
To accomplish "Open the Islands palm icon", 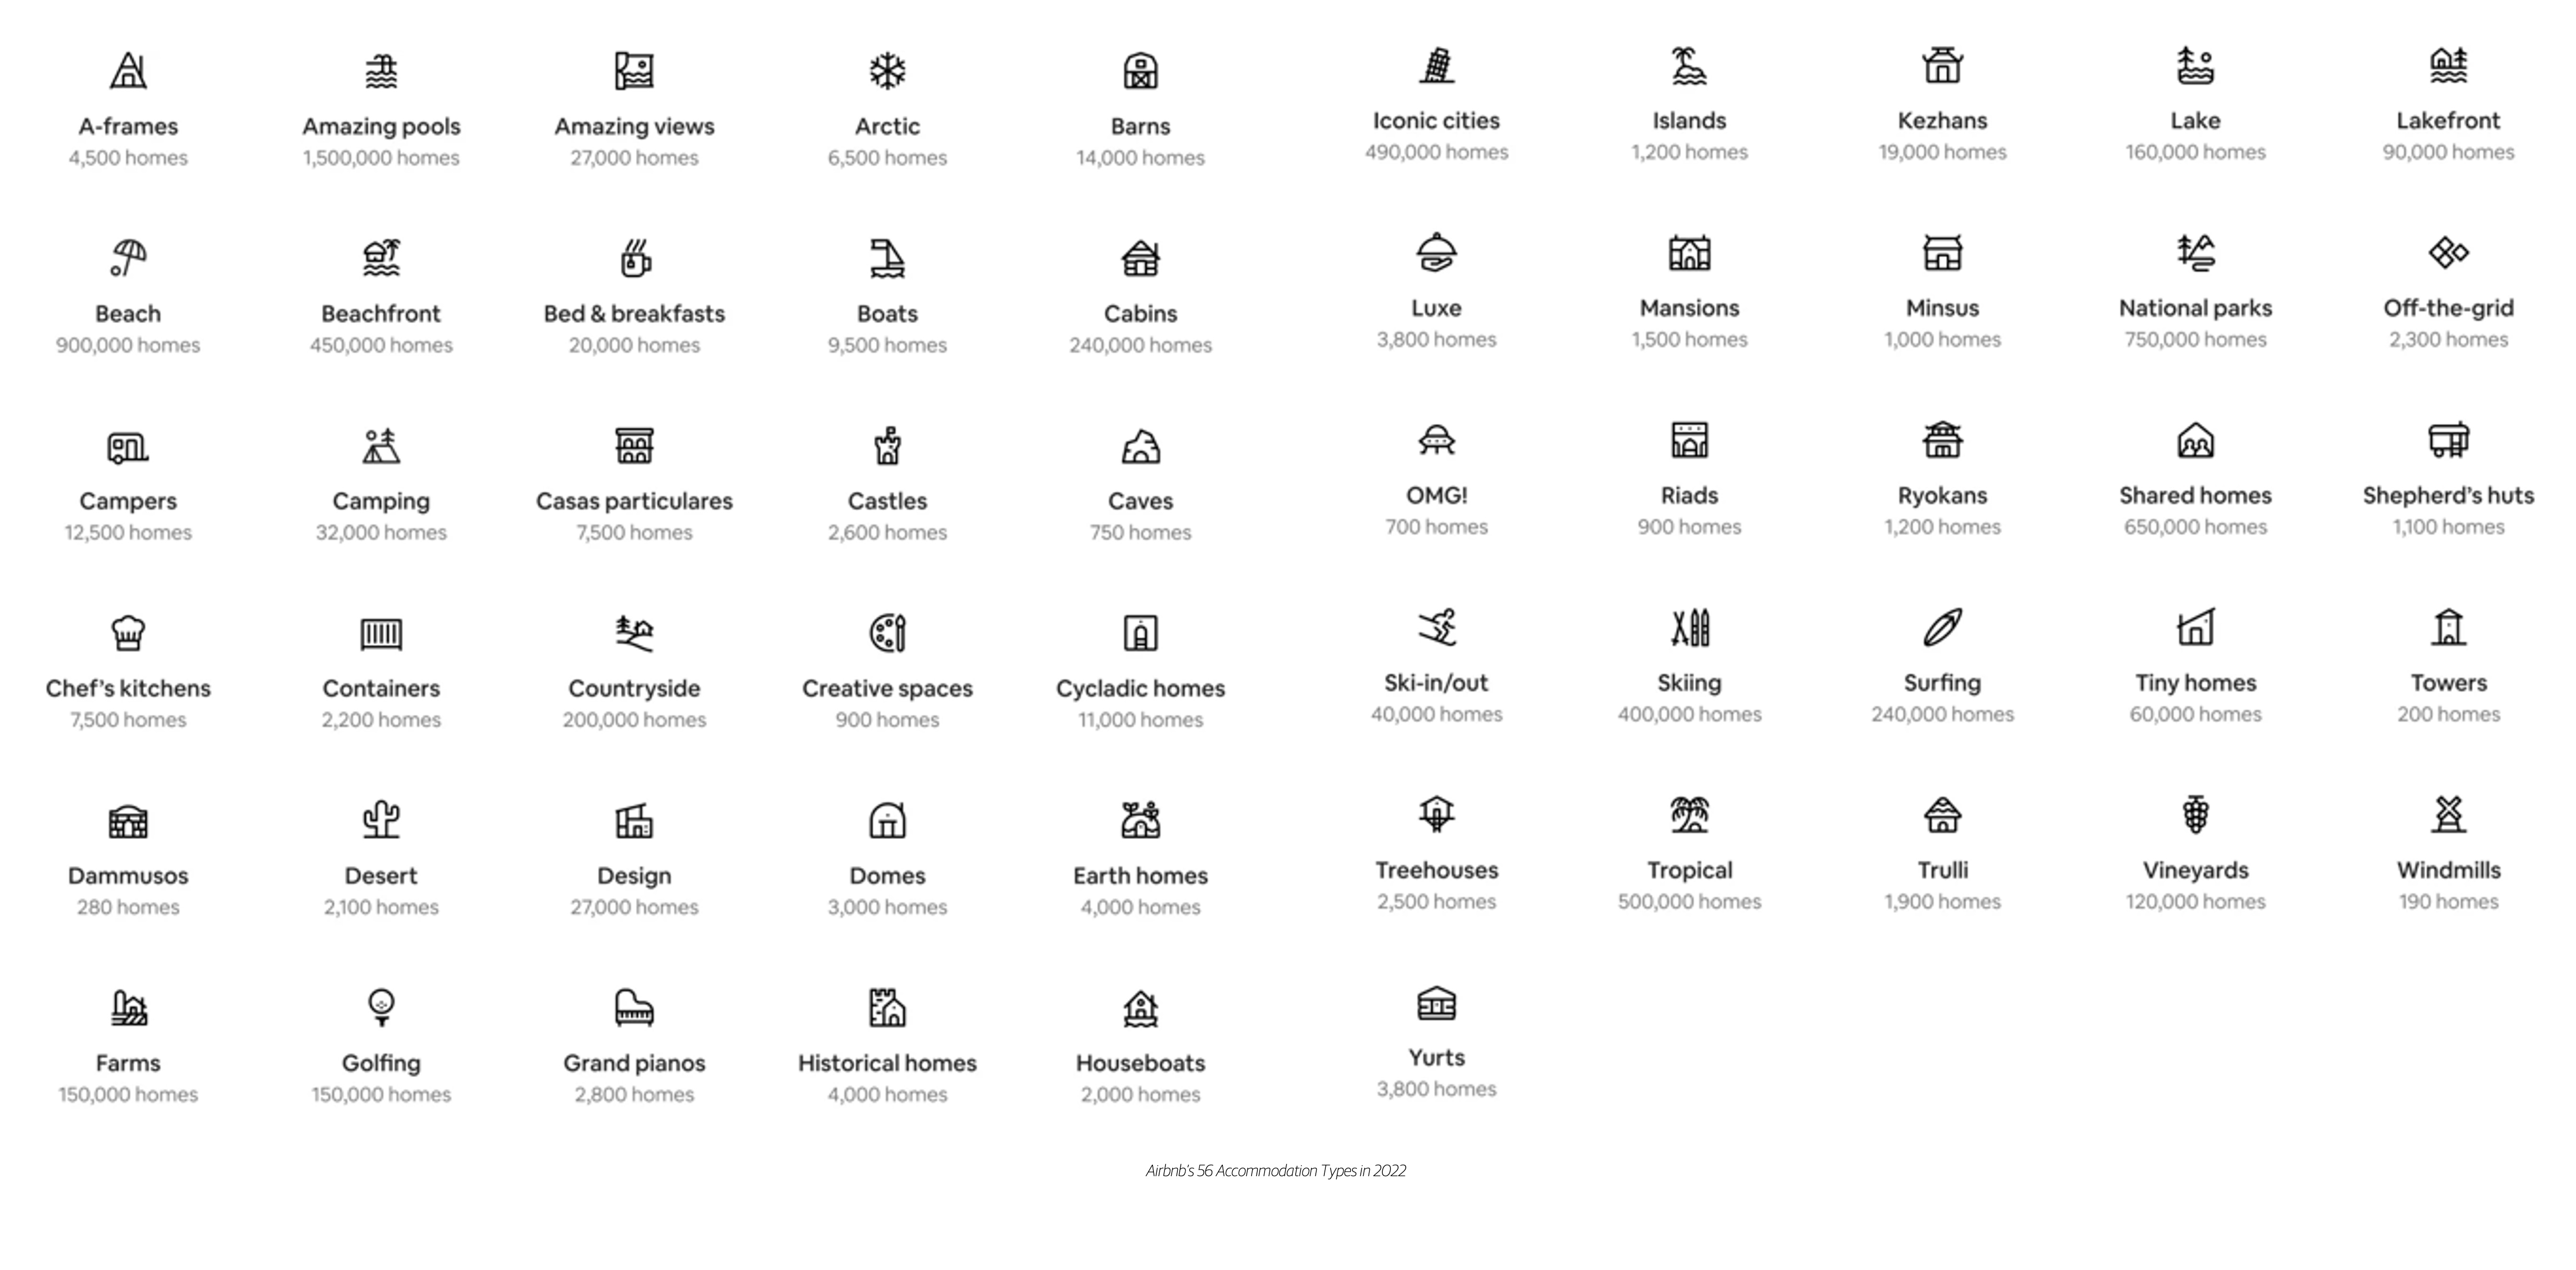I will [1689, 65].
